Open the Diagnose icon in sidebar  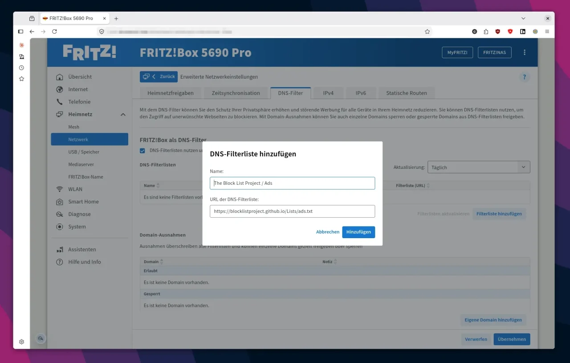click(60, 214)
